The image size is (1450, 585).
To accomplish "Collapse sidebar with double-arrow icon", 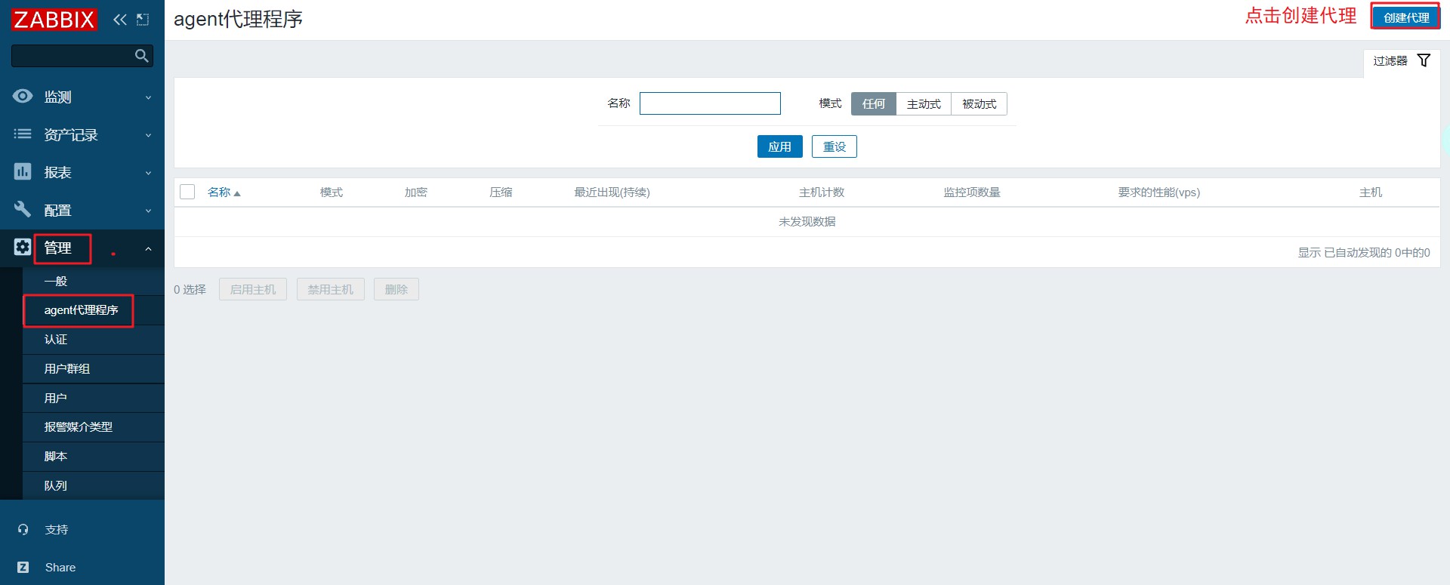I will click(x=119, y=20).
